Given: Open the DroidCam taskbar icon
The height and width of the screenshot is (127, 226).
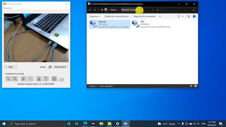Looking at the screenshot, I should click(x=109, y=124).
